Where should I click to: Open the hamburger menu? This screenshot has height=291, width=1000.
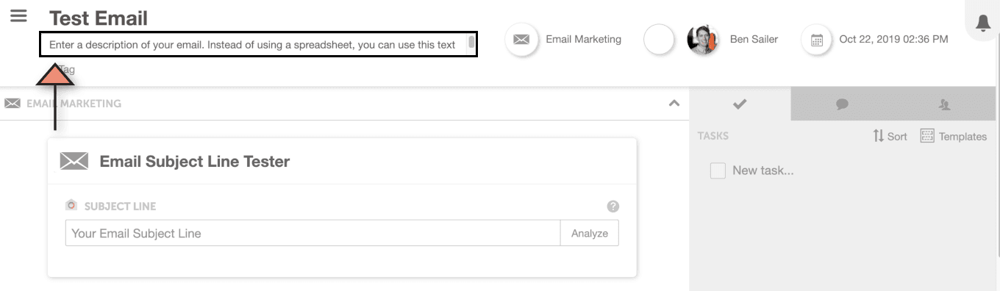[18, 15]
